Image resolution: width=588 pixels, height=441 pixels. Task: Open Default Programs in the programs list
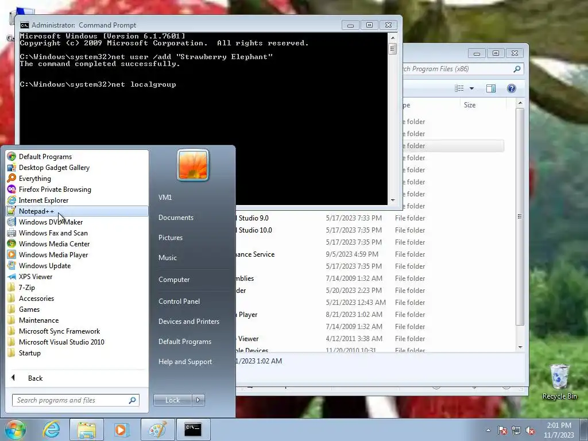coord(77,157)
